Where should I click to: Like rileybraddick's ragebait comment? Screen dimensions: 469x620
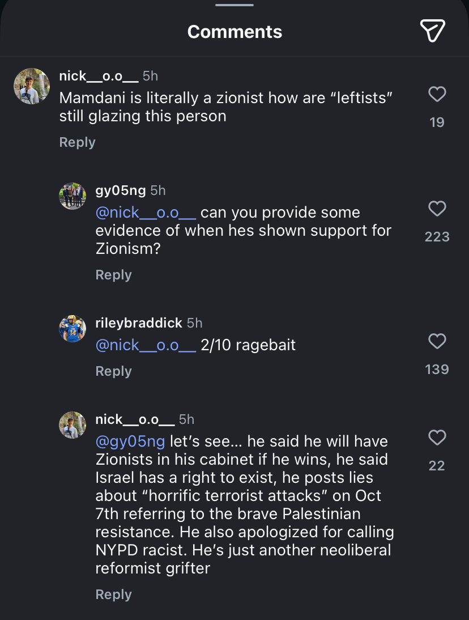pyautogui.click(x=437, y=341)
